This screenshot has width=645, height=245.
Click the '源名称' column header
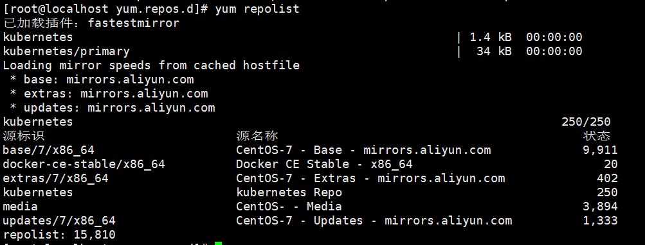[257, 136]
